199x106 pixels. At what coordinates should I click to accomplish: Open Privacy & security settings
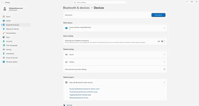(x=16, y=58)
